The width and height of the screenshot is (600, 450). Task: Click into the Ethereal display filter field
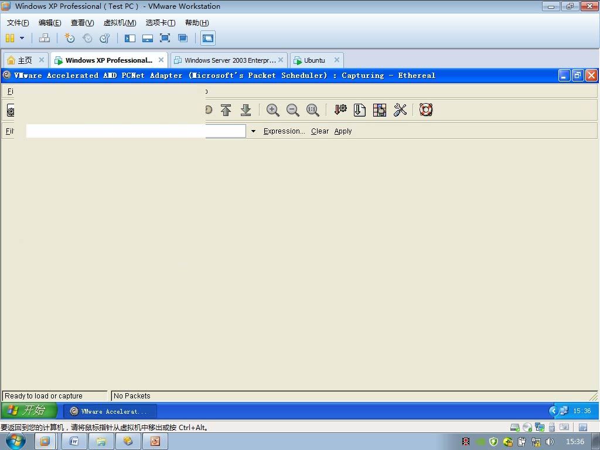tap(136, 131)
